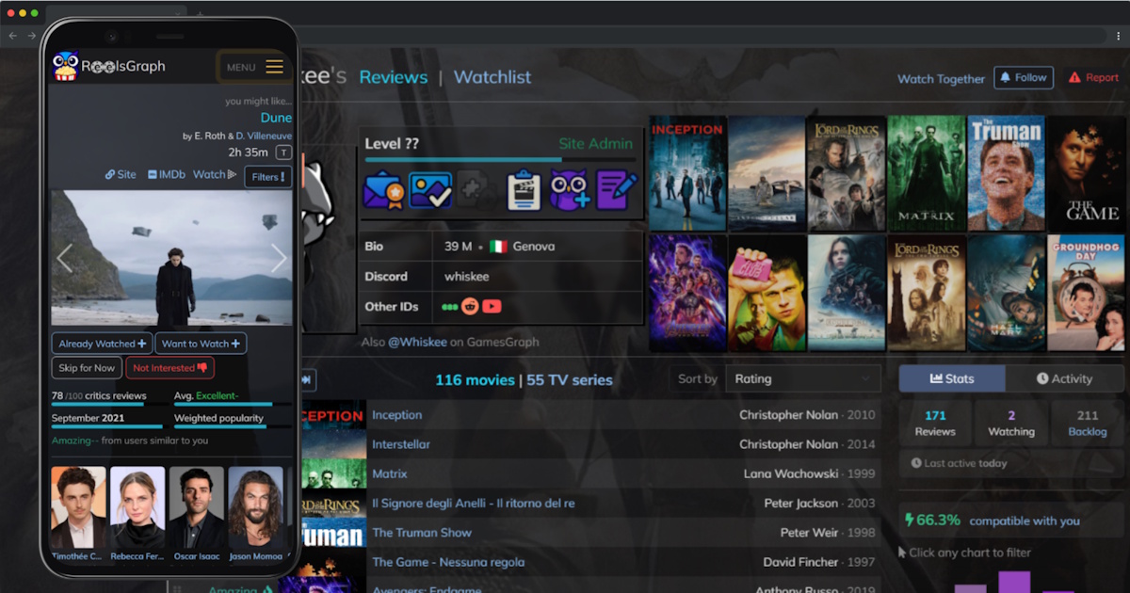Click the Italian flag next to Genova
Image resolution: width=1130 pixels, height=593 pixels.
[498, 247]
